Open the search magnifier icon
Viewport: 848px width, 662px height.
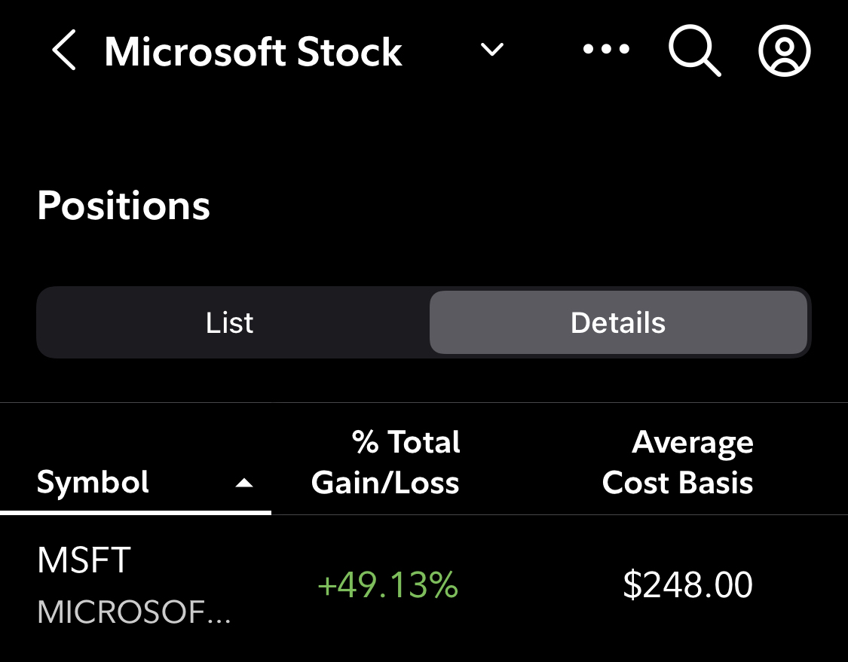693,51
